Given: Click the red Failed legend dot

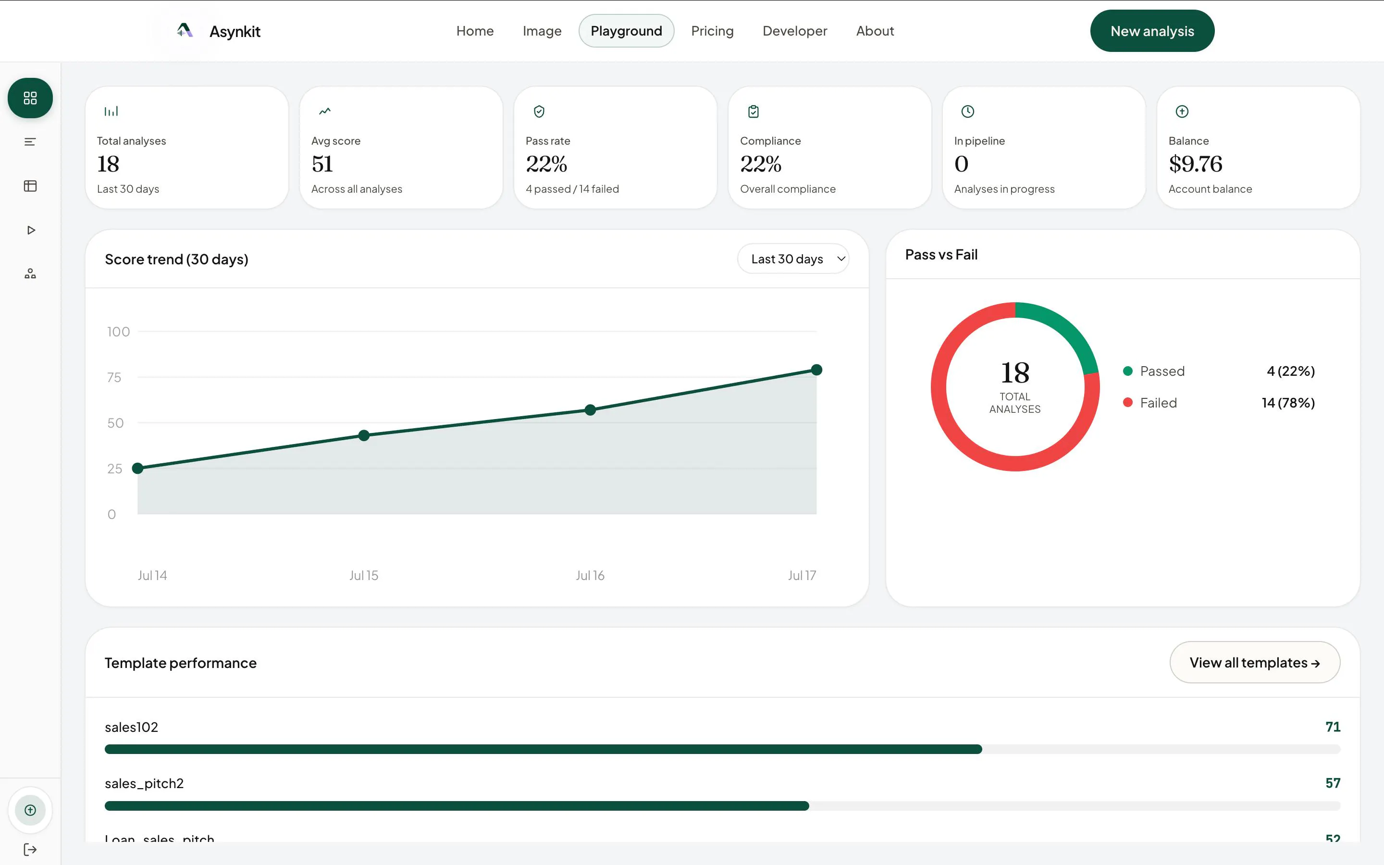Looking at the screenshot, I should click(1127, 402).
